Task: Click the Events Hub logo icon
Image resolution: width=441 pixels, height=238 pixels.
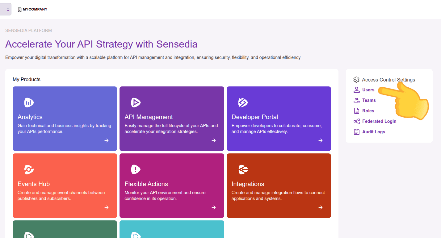Action: coord(29,169)
